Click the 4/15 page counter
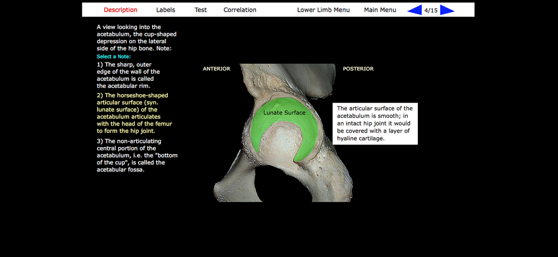558x257 pixels. pos(430,10)
